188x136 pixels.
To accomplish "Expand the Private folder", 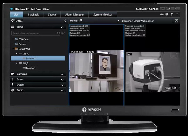I will 13,44.
